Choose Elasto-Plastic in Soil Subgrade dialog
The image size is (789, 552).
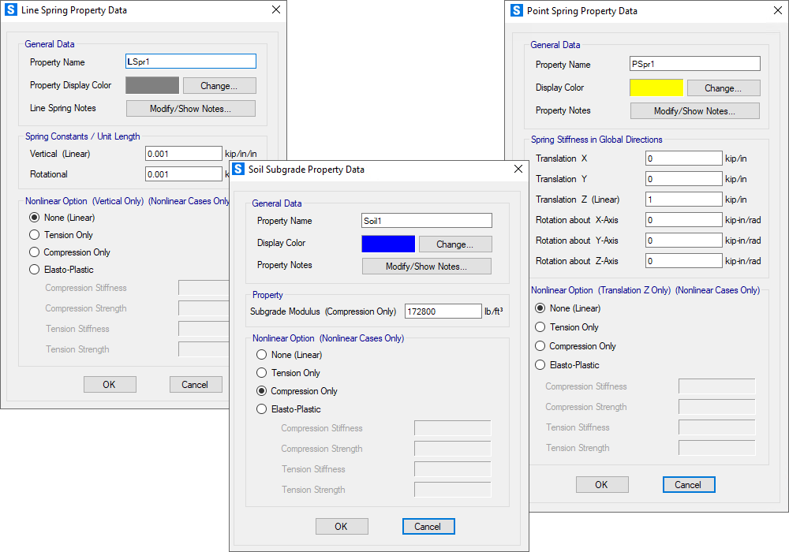pos(262,409)
